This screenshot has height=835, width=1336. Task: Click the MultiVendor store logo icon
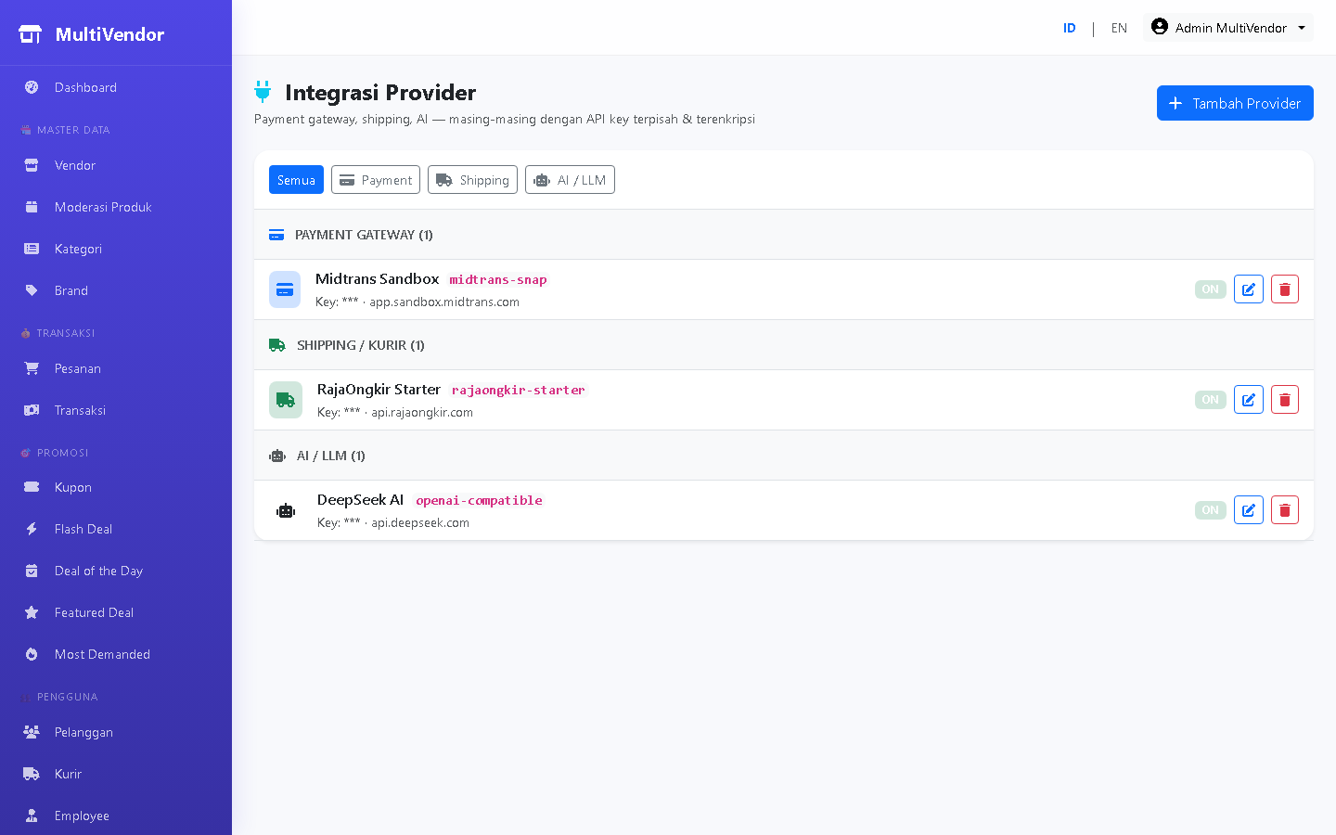[x=31, y=34]
